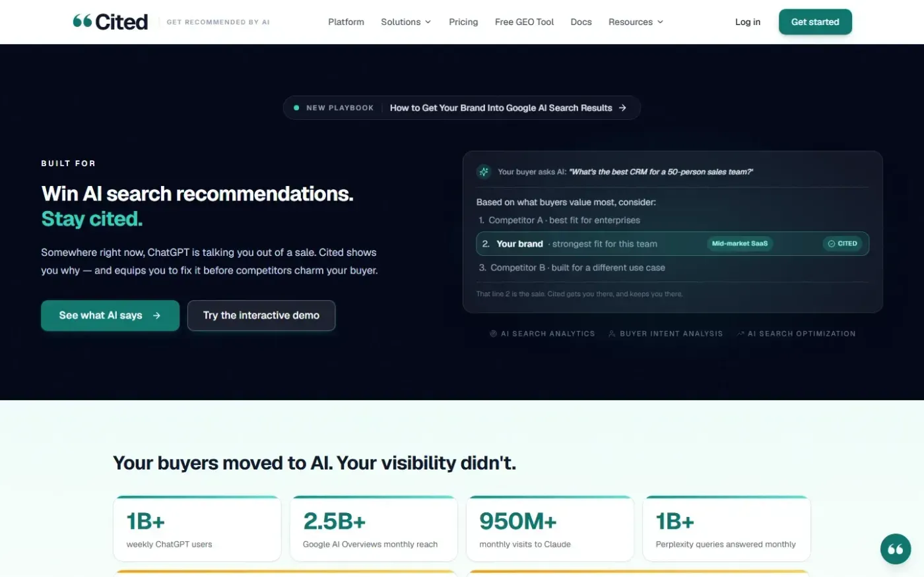Open the Platform nav item

click(346, 22)
